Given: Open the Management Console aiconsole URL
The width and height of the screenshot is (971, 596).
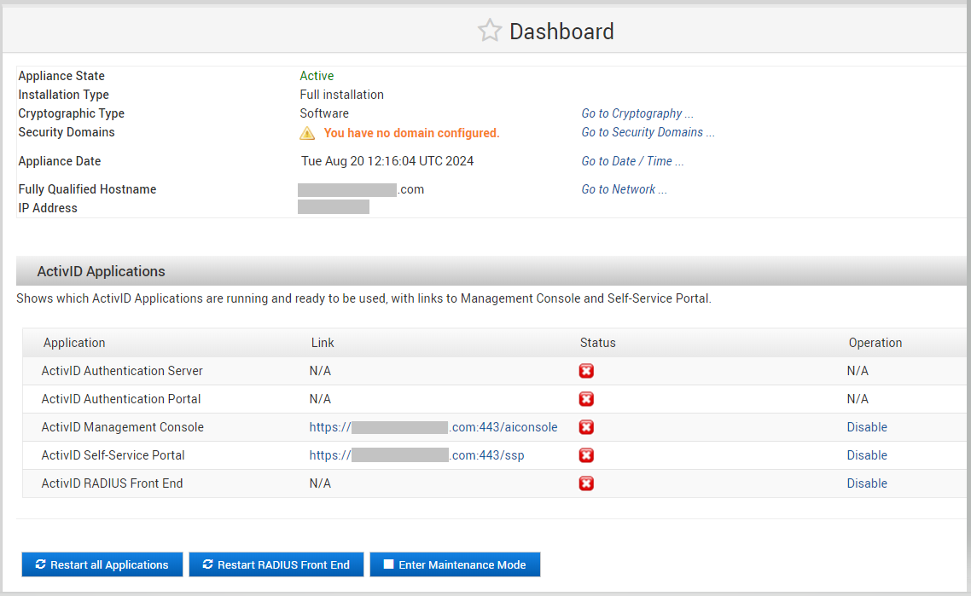Looking at the screenshot, I should coord(433,427).
